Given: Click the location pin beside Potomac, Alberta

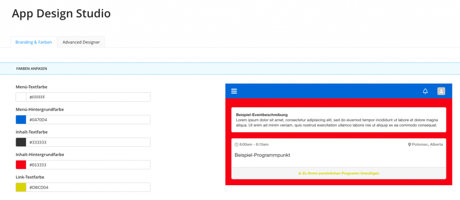Looking at the screenshot, I should coord(409,144).
